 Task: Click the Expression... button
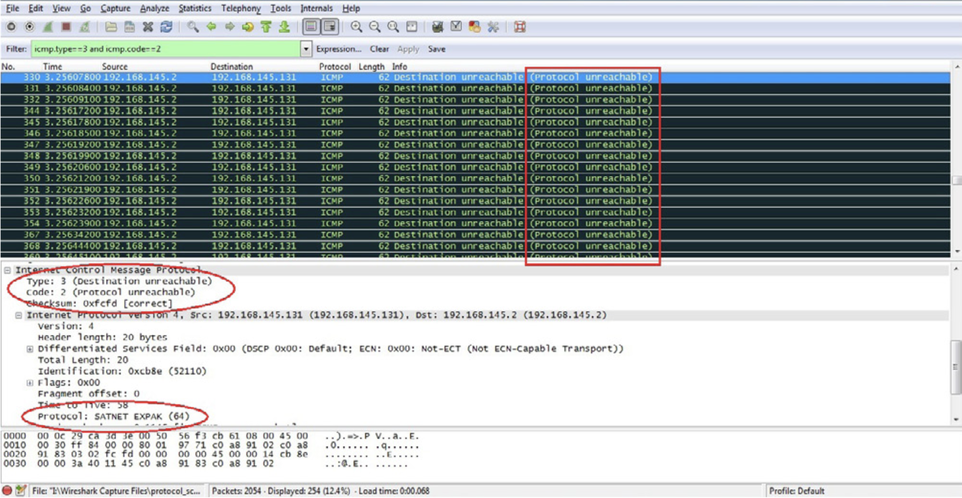[x=338, y=49]
